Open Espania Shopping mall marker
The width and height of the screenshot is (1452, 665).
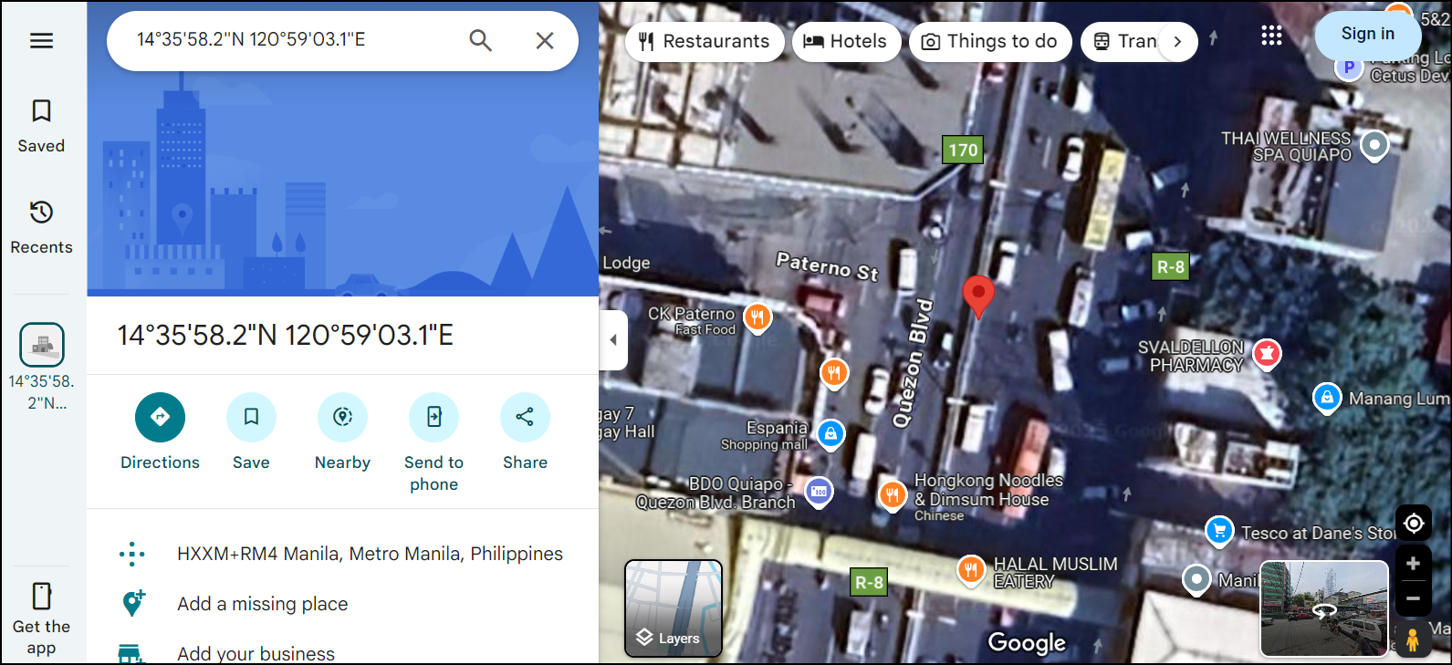(830, 434)
